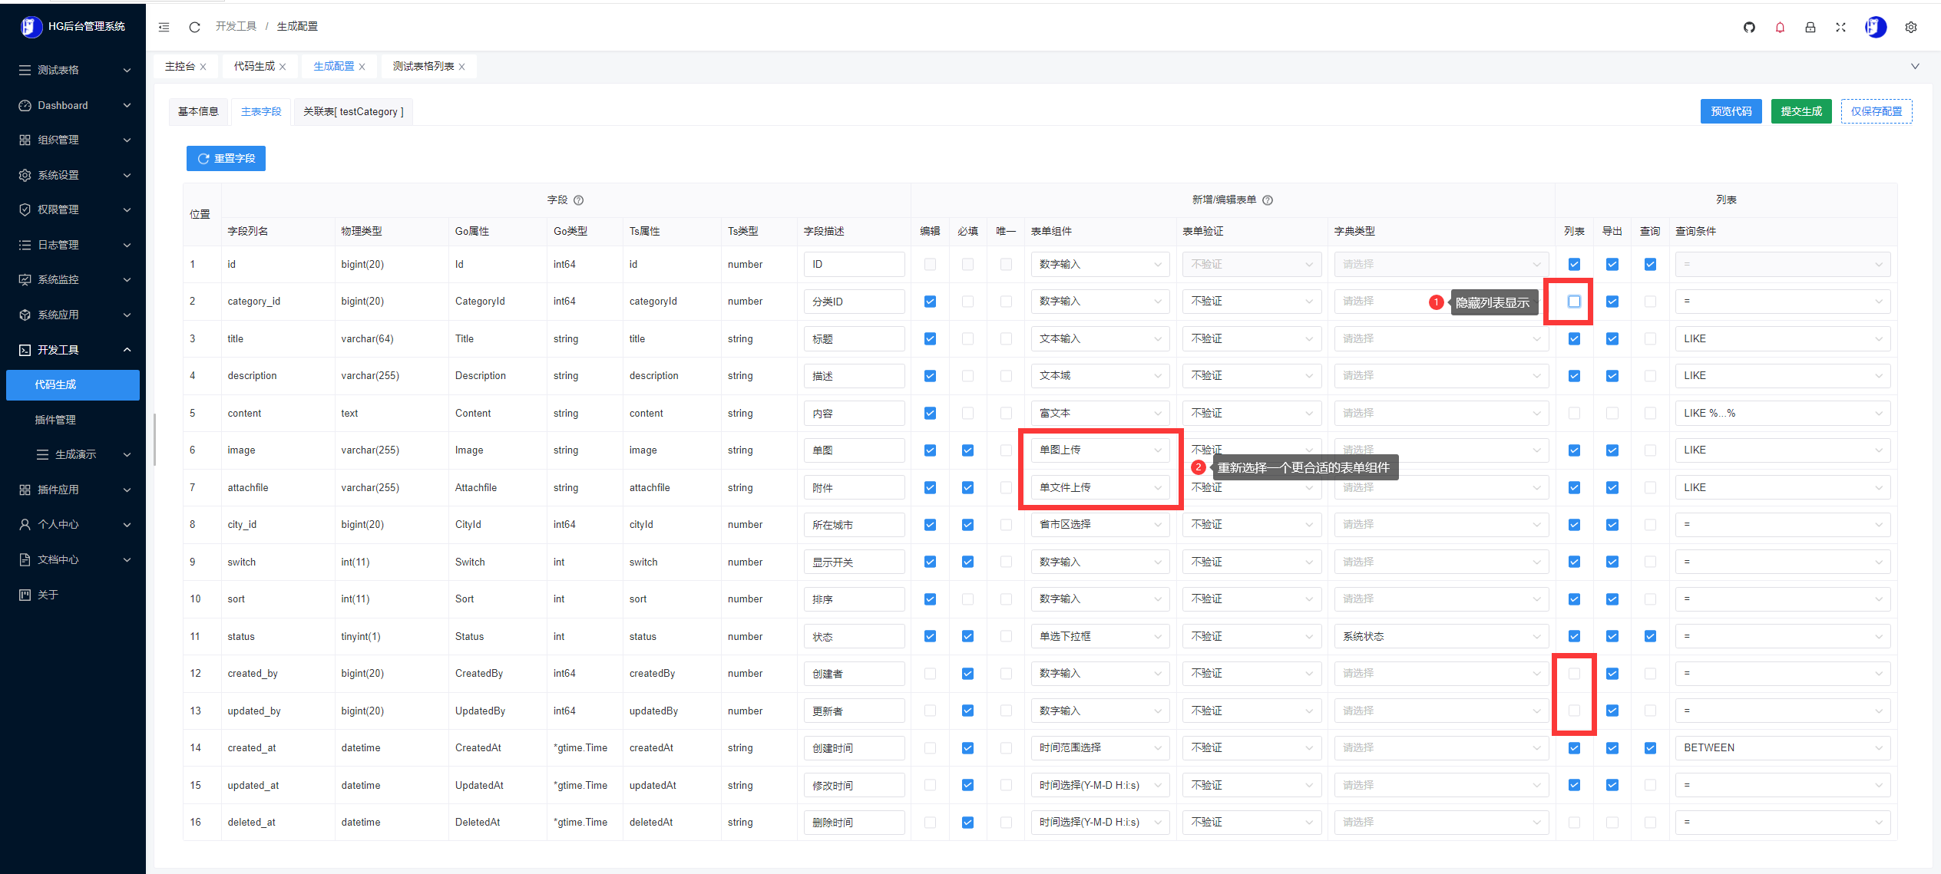Click the red notification bell icon
Viewport: 1941px width, 874px height.
1780,28
